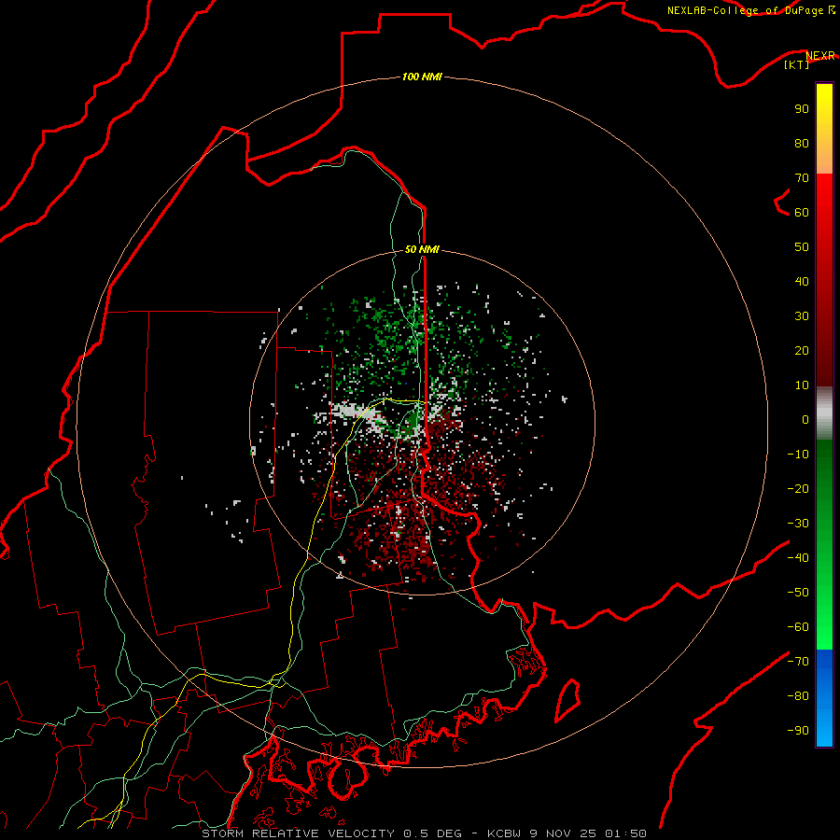Click the STORM RELATIVE VELOCITY product title

[x=298, y=833]
